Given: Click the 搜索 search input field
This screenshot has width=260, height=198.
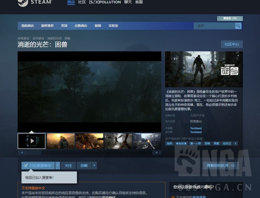Looking at the screenshot, I should [x=215, y=26].
